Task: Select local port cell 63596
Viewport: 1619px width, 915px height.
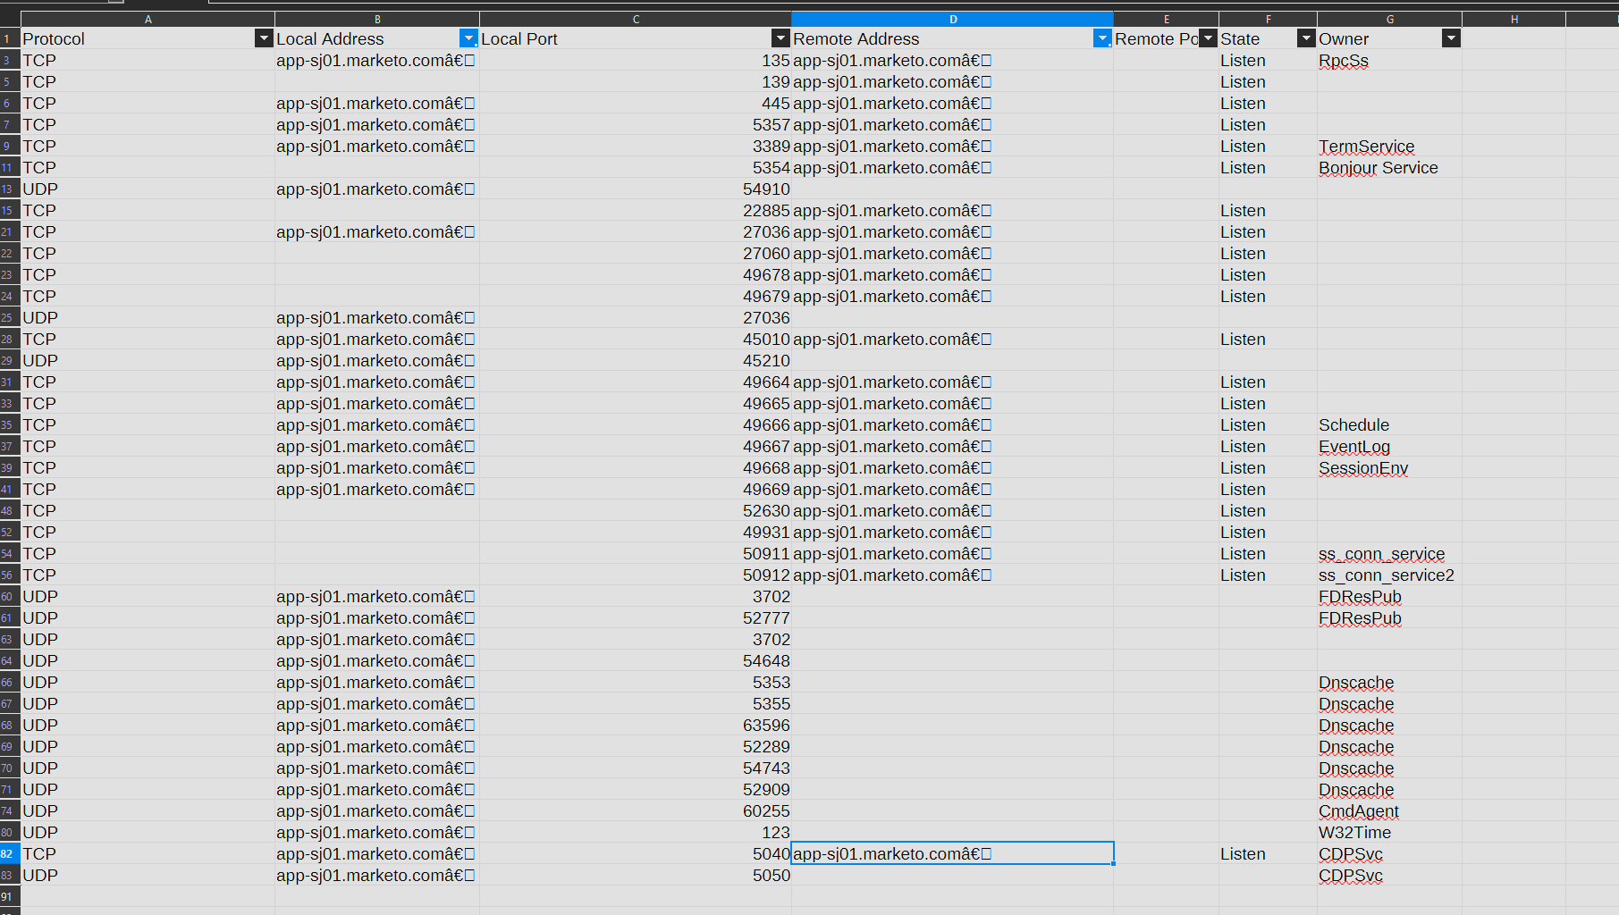Action: 636,726
